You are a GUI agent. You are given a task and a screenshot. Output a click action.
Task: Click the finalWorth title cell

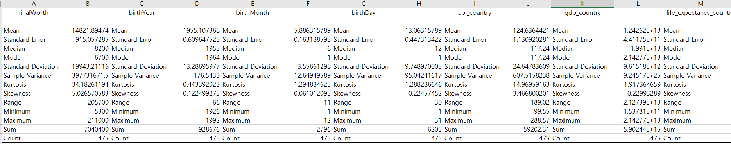[x=34, y=12]
